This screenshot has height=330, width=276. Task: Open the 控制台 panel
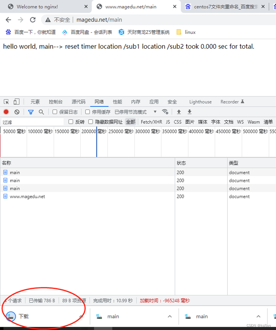[56, 102]
